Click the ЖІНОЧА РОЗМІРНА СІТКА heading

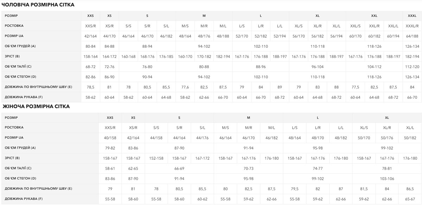pyautogui.click(x=36, y=106)
